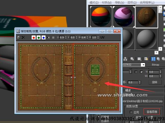Click the book cover texture image
The width and height of the screenshot is (165, 123).
69,77
